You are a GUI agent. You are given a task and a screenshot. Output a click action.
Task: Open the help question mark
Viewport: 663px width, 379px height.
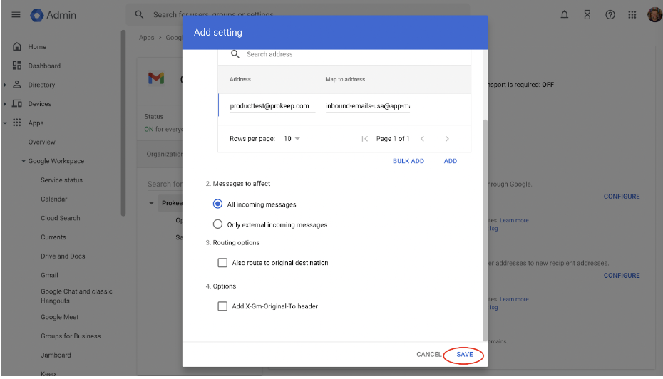[x=610, y=15]
